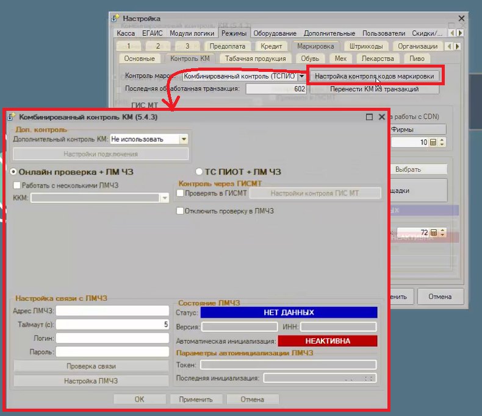Open Дополнительный контроль КМ dropdown
The height and width of the screenshot is (416, 482).
(x=184, y=139)
